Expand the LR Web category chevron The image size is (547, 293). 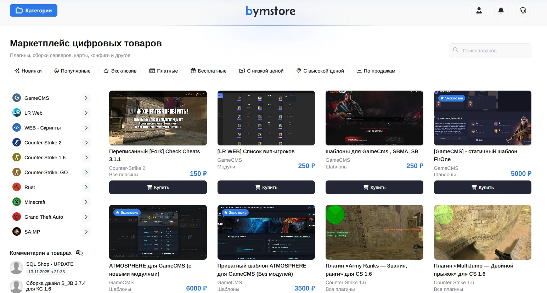click(86, 113)
